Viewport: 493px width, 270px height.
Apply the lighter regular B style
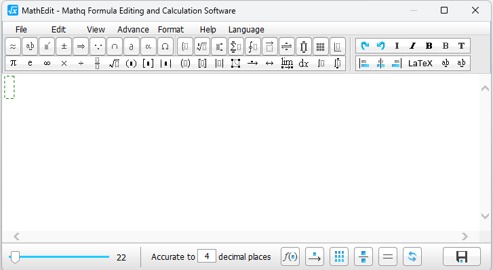pos(446,46)
